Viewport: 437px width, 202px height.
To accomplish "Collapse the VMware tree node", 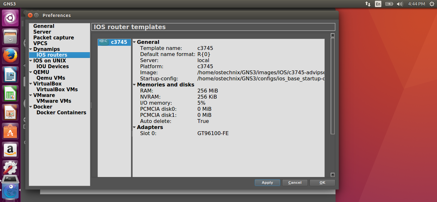I will pyautogui.click(x=31, y=95).
